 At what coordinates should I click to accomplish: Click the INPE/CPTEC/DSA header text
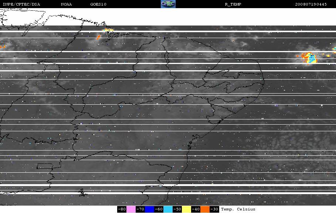[x=21, y=4]
